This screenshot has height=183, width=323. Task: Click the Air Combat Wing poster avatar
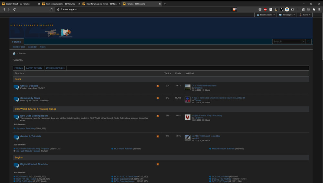[187, 117]
